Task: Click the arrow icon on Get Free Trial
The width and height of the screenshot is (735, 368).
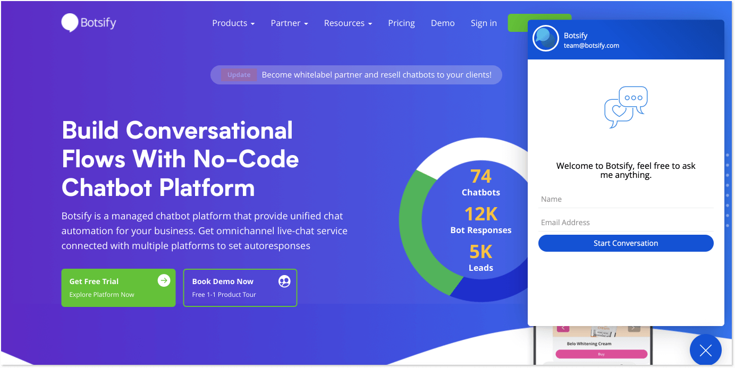Action: (x=164, y=280)
